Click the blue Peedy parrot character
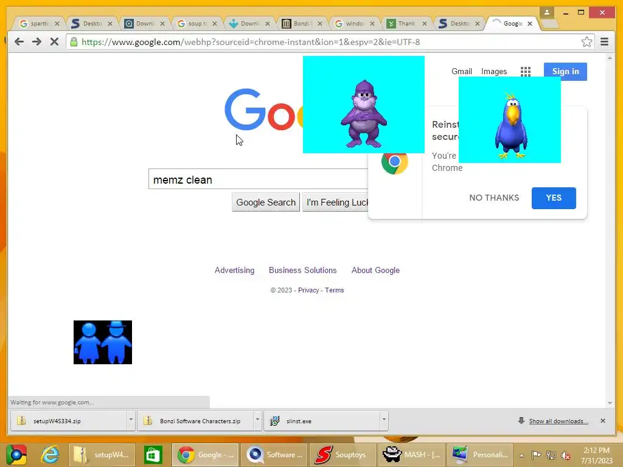Viewport: 623px width, 467px height. click(511, 125)
